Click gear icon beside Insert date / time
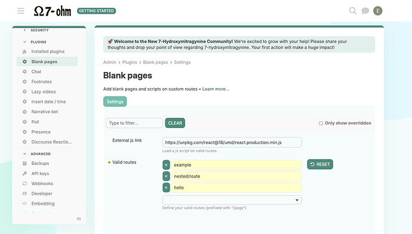The width and height of the screenshot is (412, 234). click(x=24, y=102)
